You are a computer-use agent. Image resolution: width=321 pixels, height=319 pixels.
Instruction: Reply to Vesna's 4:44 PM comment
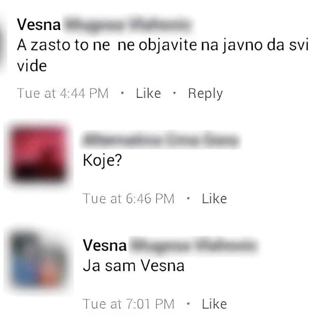pyautogui.click(x=205, y=94)
